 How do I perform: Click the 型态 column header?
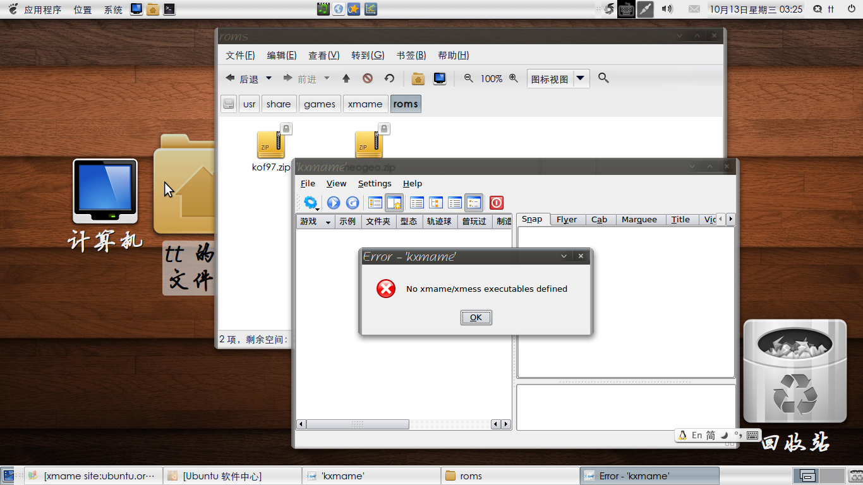click(409, 222)
